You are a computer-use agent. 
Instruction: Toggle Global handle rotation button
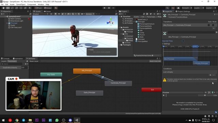(48, 8)
